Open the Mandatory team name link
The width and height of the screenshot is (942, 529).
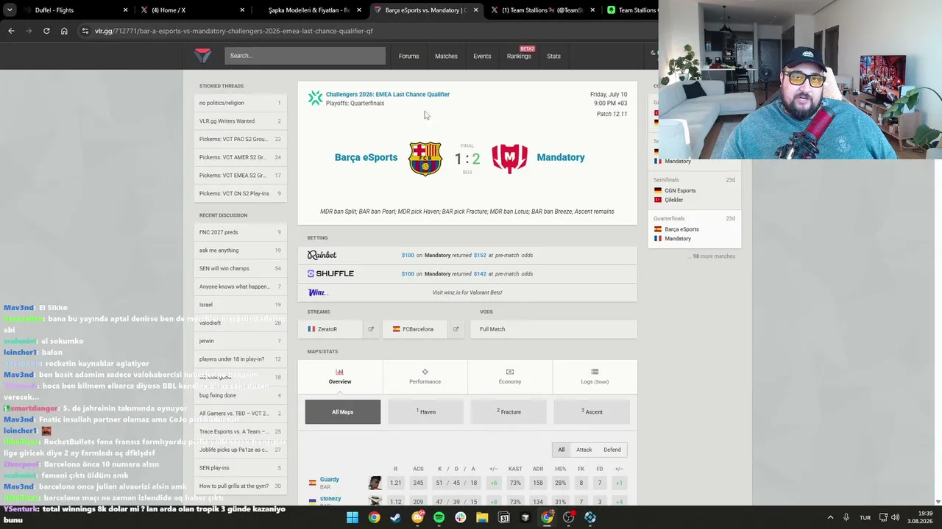(x=561, y=157)
